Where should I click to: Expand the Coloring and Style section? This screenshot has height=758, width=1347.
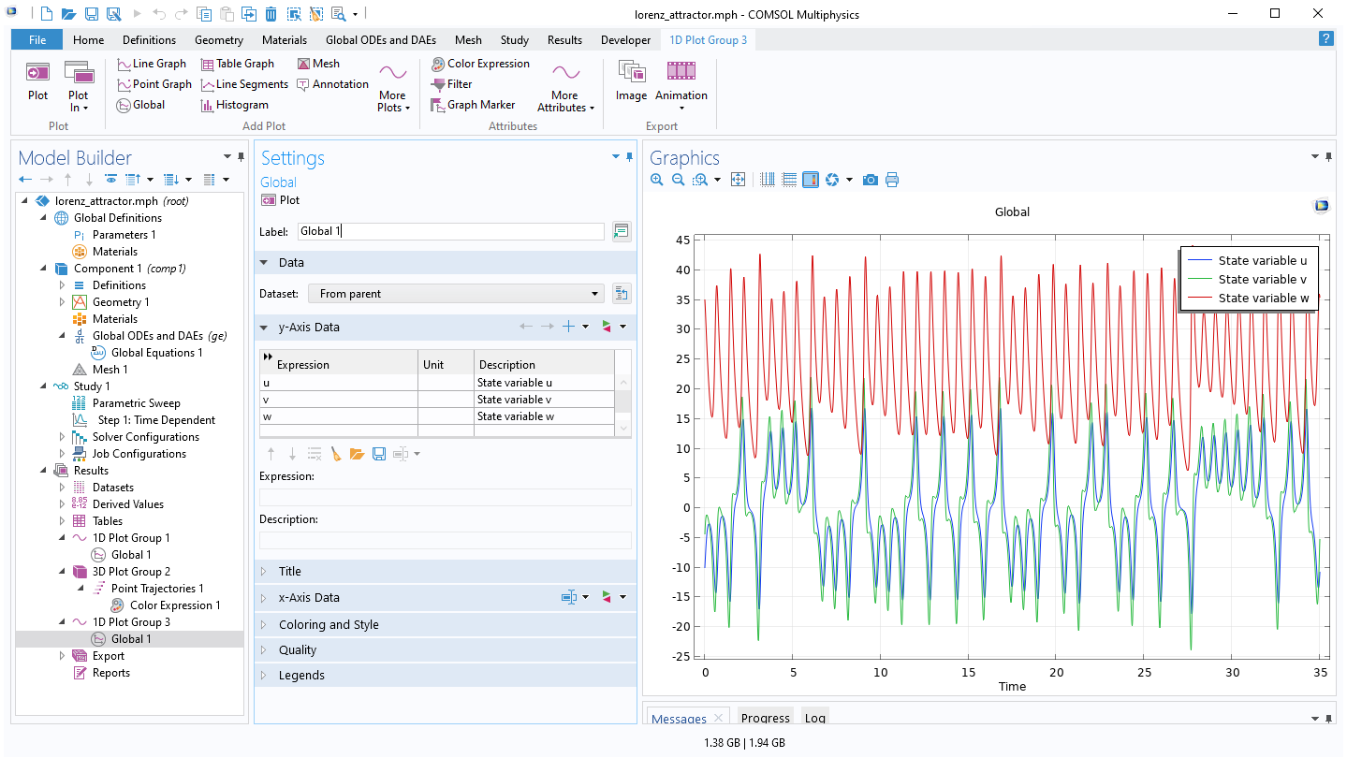point(329,624)
